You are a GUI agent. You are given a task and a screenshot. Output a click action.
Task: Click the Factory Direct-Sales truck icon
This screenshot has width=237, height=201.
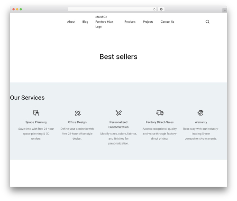click(160, 113)
